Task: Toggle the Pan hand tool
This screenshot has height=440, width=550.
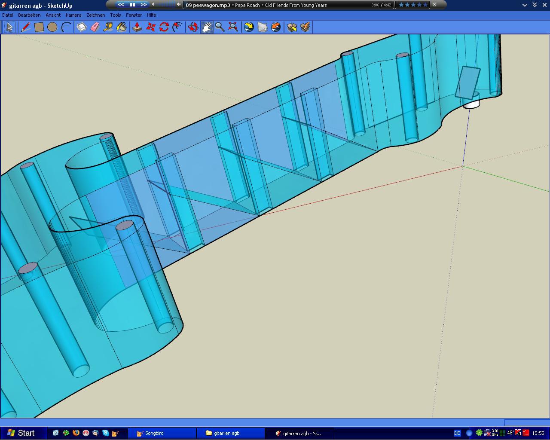Action: pyautogui.click(x=207, y=27)
